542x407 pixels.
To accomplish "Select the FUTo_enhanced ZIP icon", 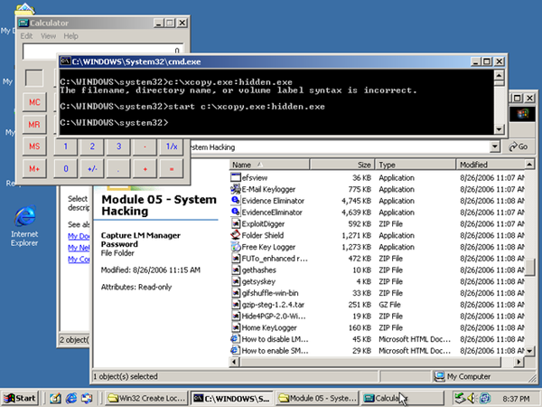I will (x=236, y=258).
